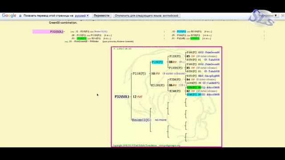Click bold P32(SOL) root of pedigree tree
The width and height of the screenshot is (285, 160).
(x=122, y=97)
